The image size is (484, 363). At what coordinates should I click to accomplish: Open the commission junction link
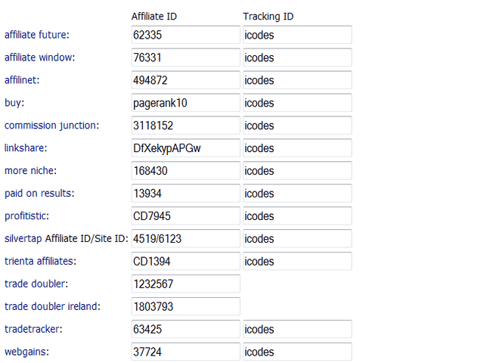(x=51, y=126)
